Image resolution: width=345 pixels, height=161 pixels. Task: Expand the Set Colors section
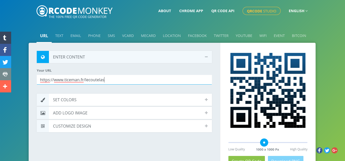coord(206,100)
